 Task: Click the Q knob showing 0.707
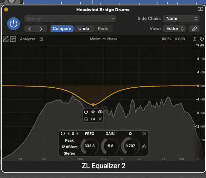(x=130, y=146)
